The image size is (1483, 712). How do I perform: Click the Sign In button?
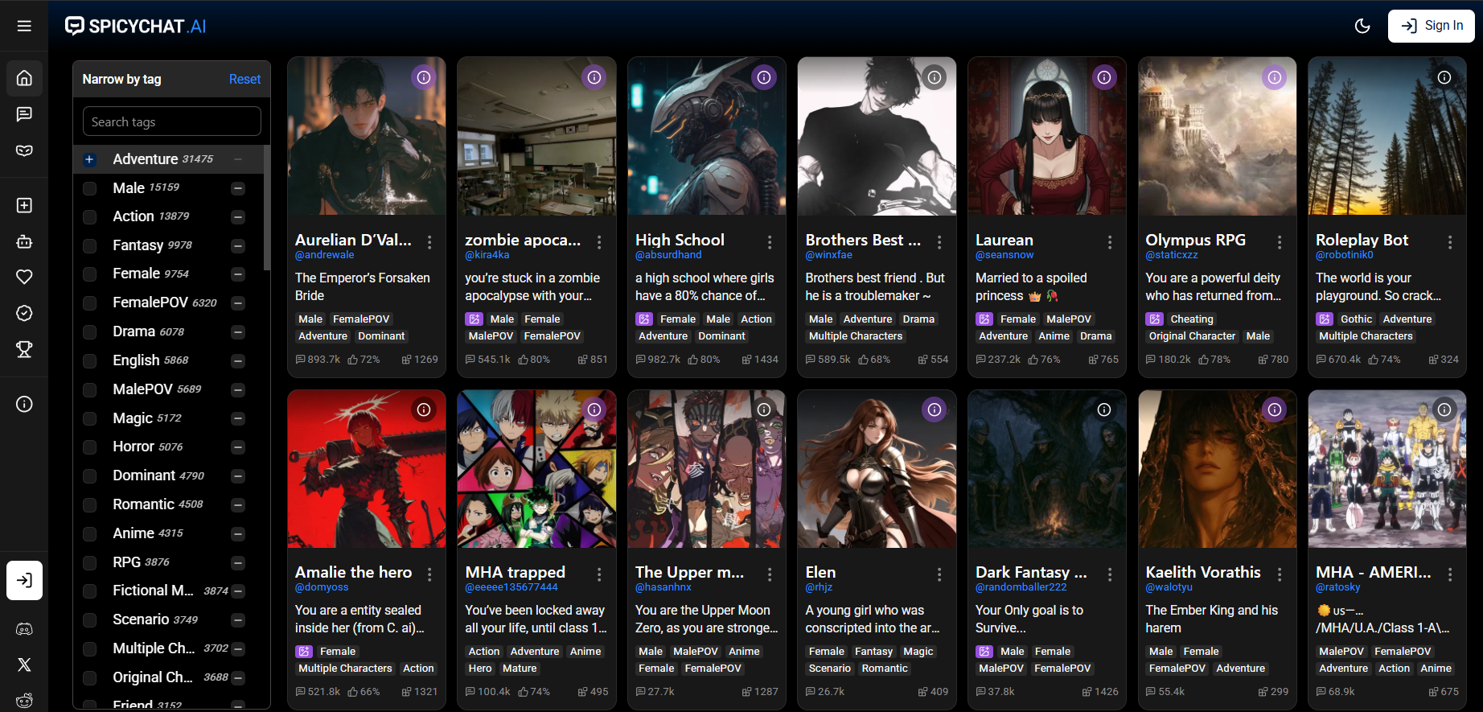click(x=1432, y=26)
